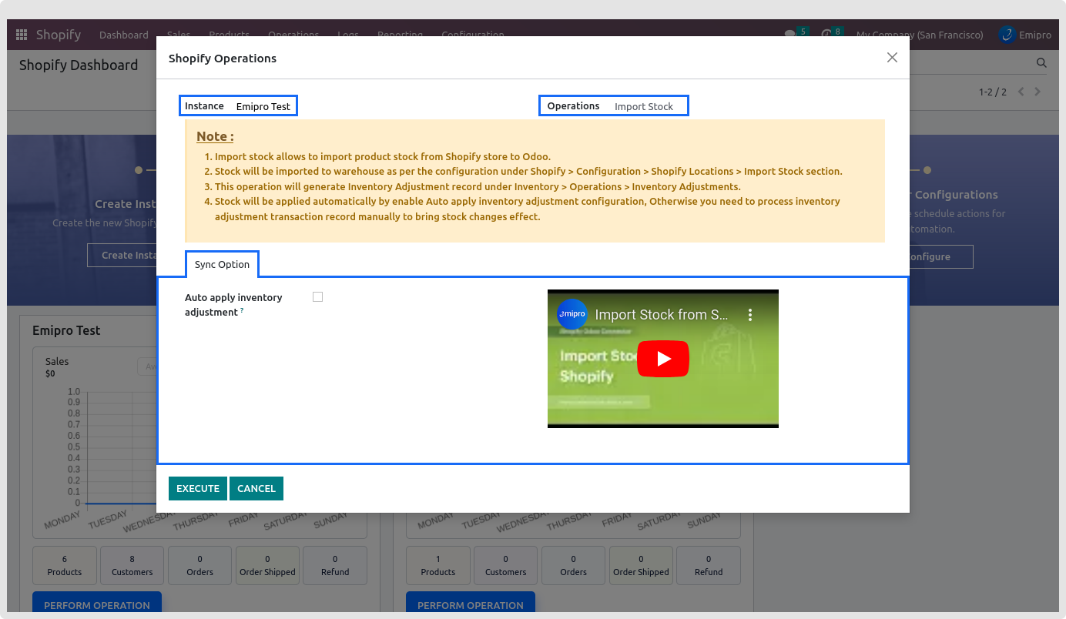
Task: Go to next page arrow
Action: point(1038,92)
